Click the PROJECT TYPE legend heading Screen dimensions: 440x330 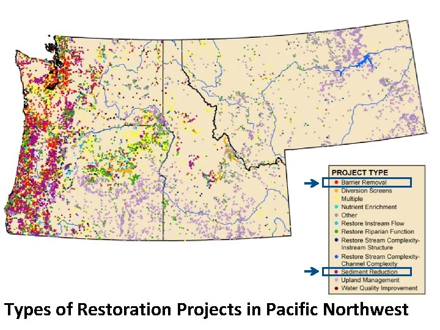click(359, 172)
